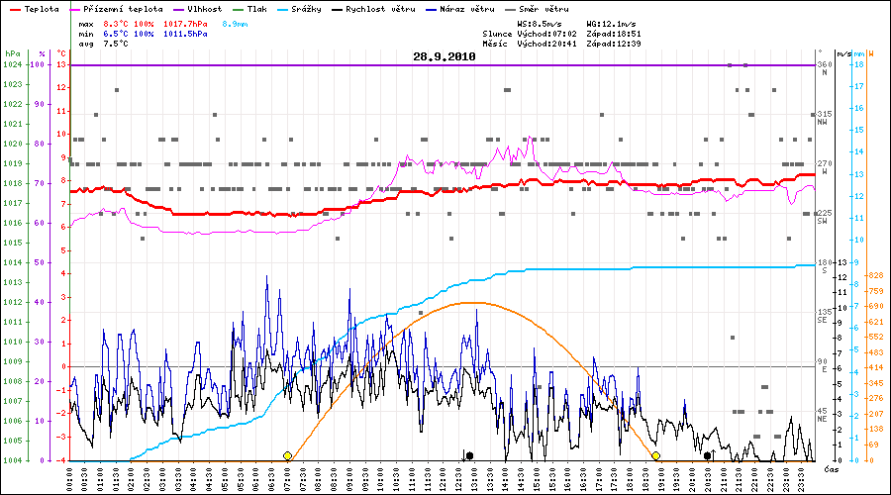Click the 12:00 time axis tick label
This screenshot has width=891, height=495.
click(443, 480)
